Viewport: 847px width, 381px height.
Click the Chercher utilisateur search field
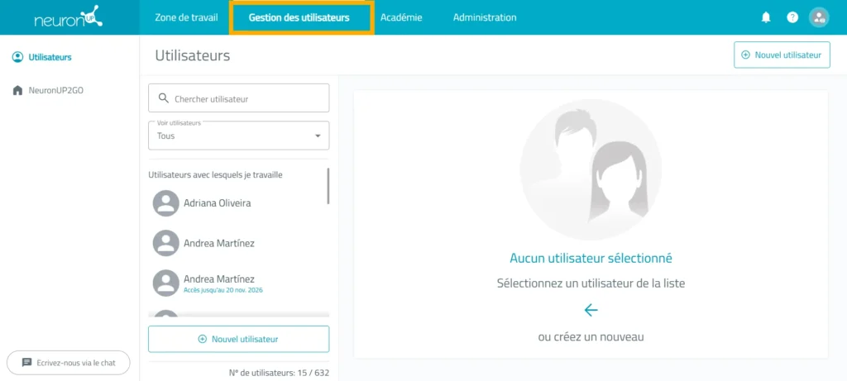[239, 98]
